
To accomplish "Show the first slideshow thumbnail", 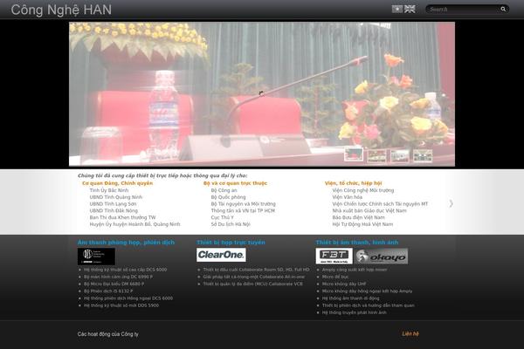I will point(354,154).
